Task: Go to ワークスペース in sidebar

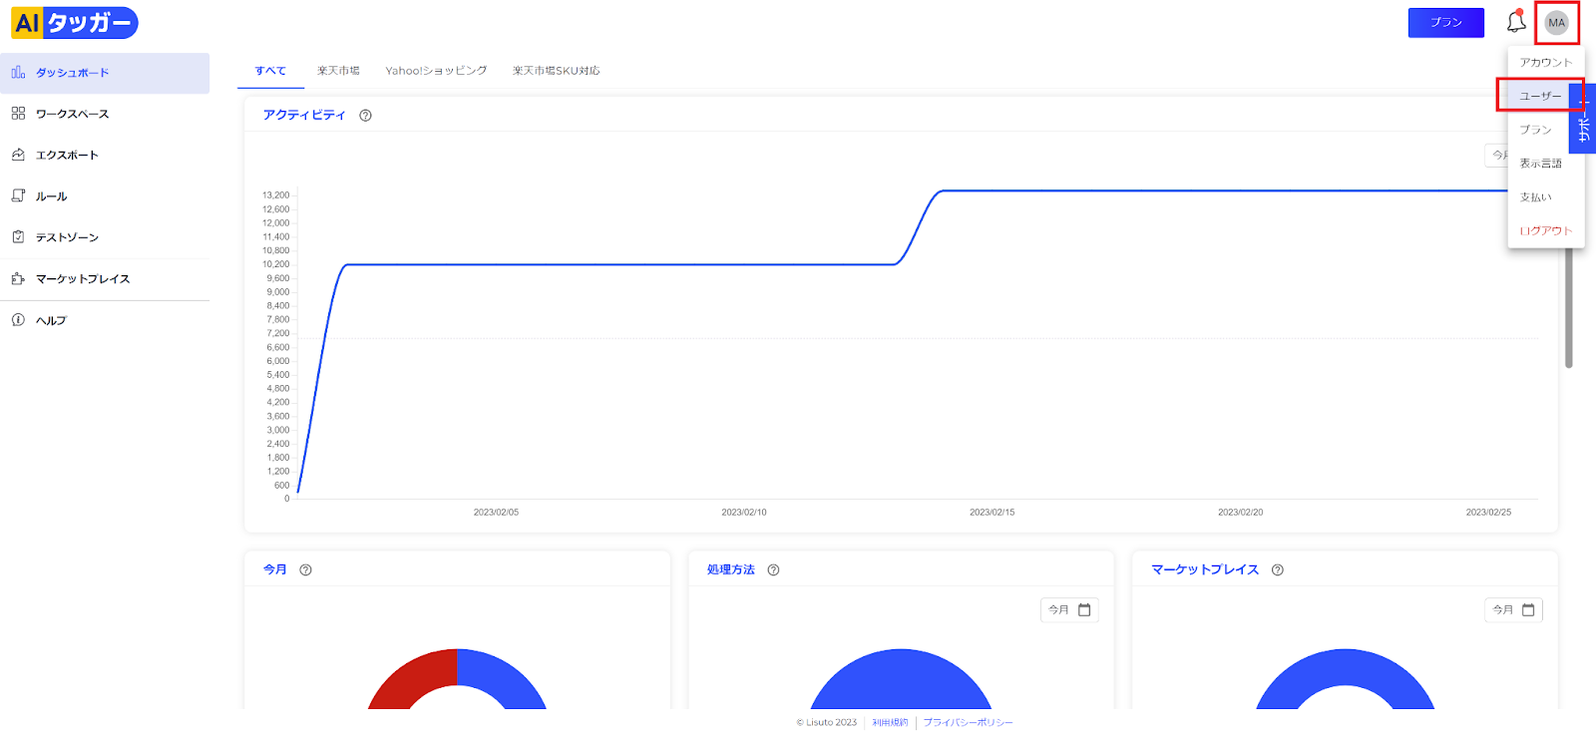Action: (x=105, y=114)
